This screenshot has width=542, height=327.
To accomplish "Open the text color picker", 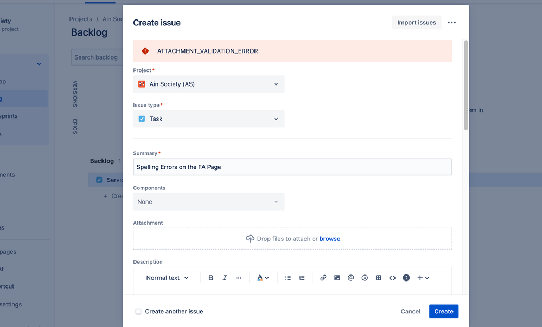I will tap(263, 278).
